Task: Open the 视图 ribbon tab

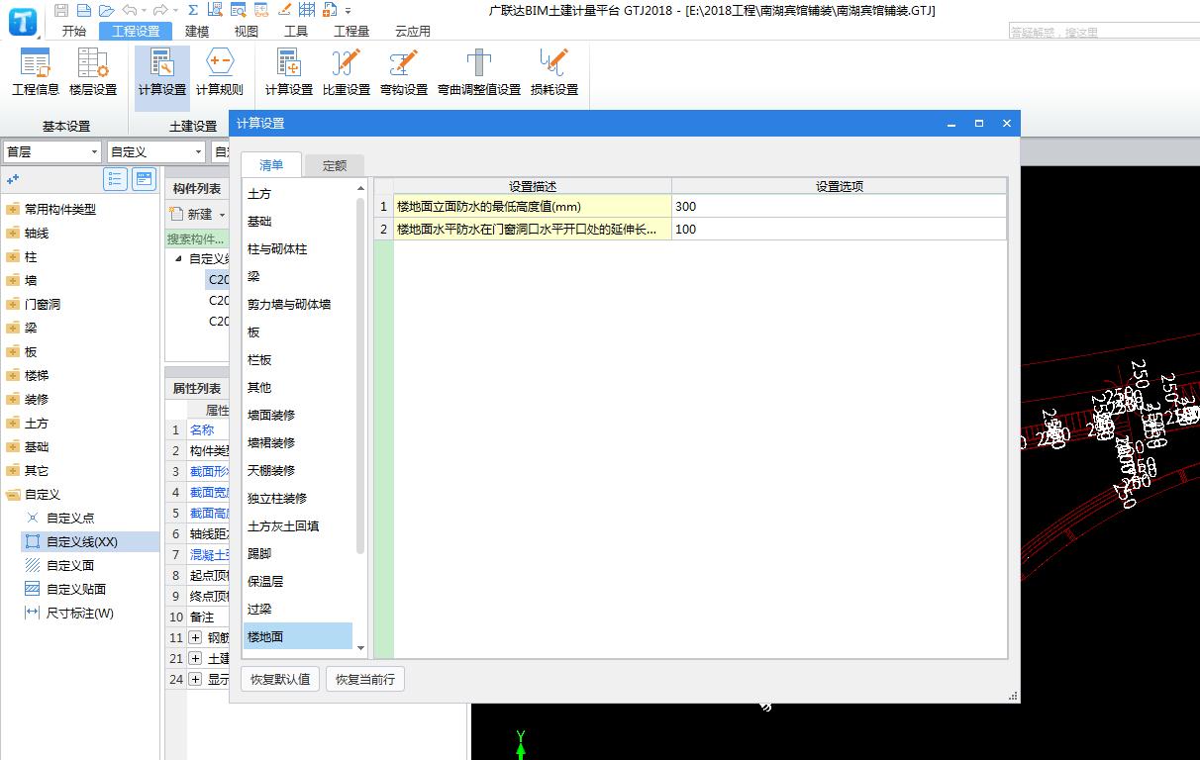Action: (247, 31)
